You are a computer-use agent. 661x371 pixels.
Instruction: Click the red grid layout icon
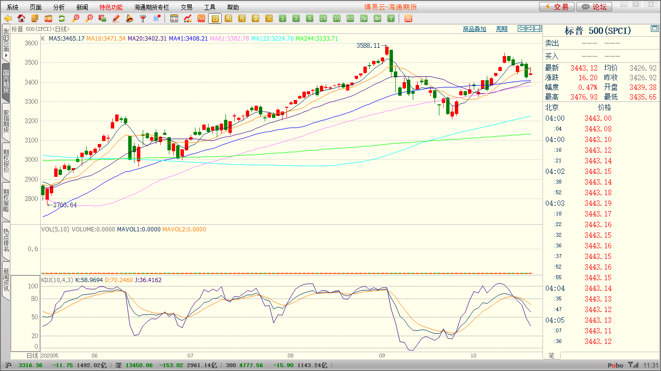(x=408, y=18)
